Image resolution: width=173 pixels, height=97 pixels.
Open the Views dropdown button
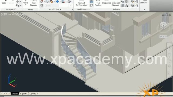click(26, 3)
